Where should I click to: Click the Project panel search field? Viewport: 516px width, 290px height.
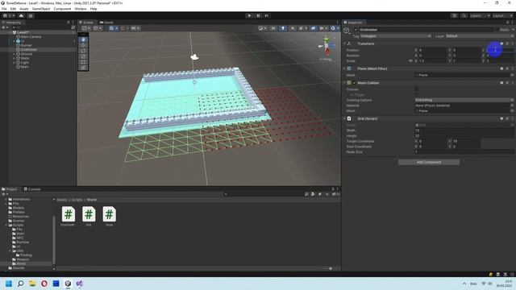(264, 194)
